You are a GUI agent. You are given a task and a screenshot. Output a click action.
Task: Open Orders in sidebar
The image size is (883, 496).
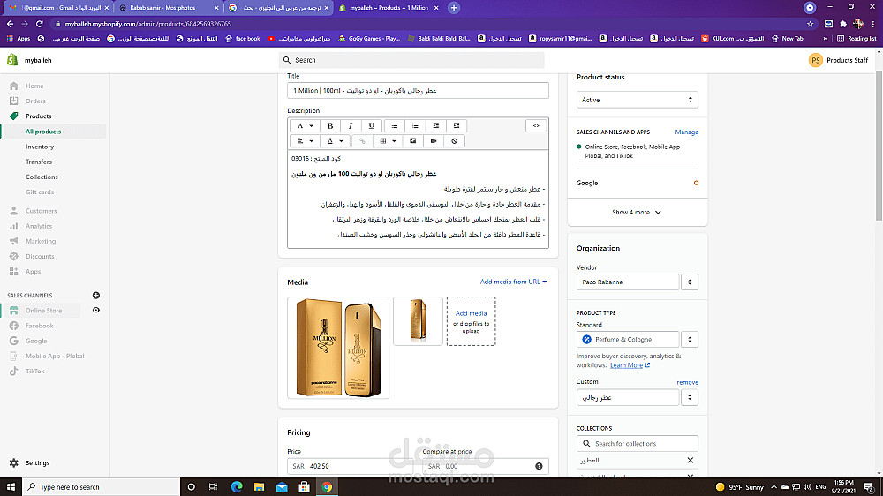(35, 101)
